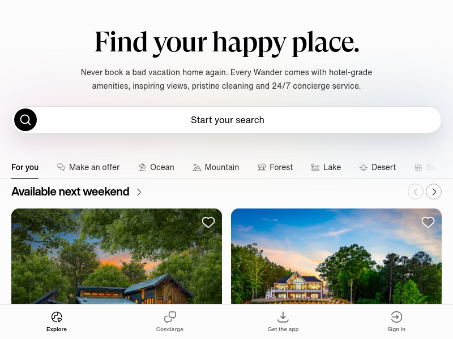Open Concierge chat in bottom bar

tap(170, 321)
